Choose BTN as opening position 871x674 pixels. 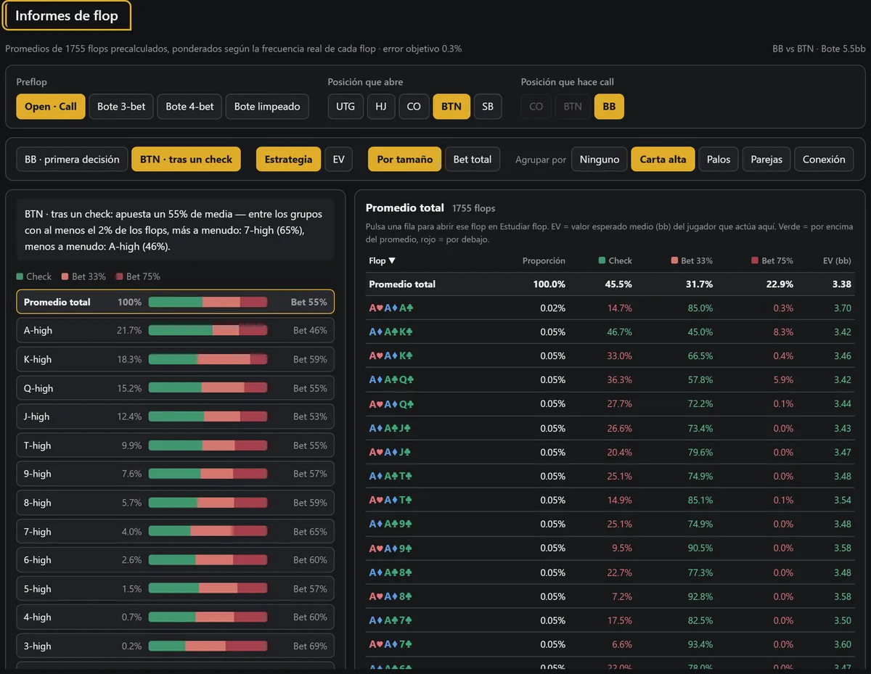coord(451,107)
